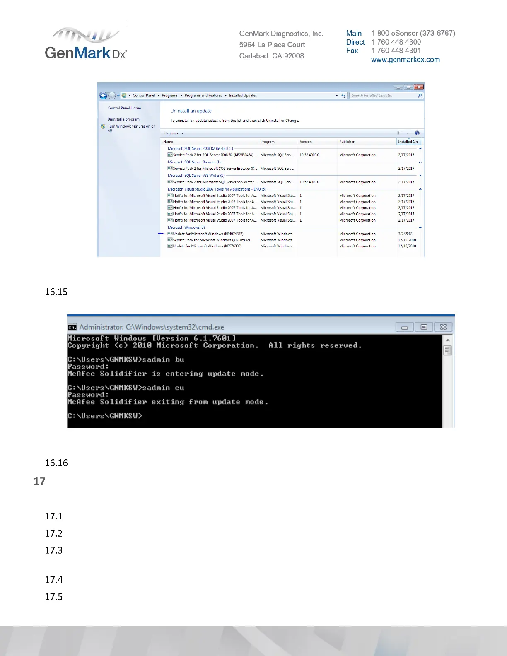Click Microsoft Visual Studio 2007 Tools group title
The width and height of the screenshot is (507, 656).
click(217, 189)
